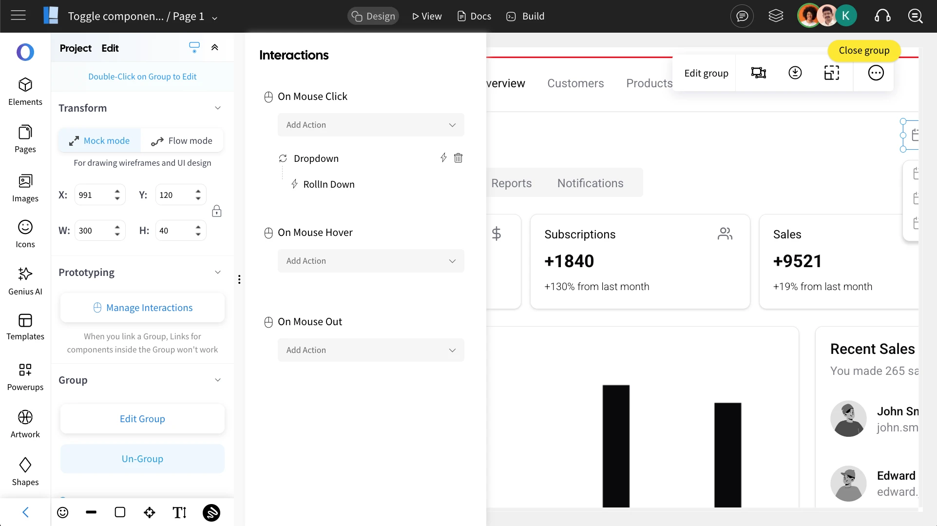
Task: Open the hamburger main menu
Action: [18, 16]
